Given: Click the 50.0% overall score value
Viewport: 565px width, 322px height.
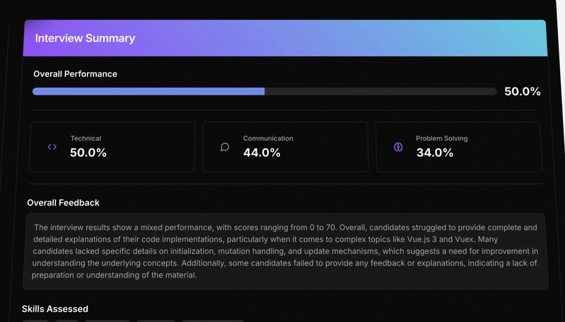Looking at the screenshot, I should click(522, 91).
